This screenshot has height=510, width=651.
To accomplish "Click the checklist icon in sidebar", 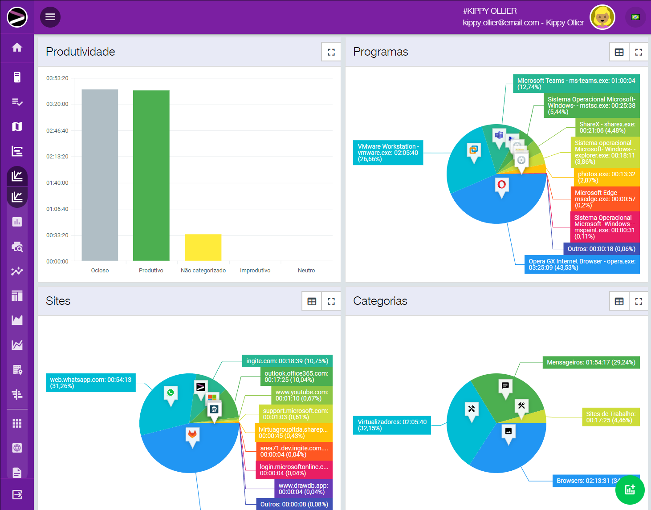I will click(17, 102).
